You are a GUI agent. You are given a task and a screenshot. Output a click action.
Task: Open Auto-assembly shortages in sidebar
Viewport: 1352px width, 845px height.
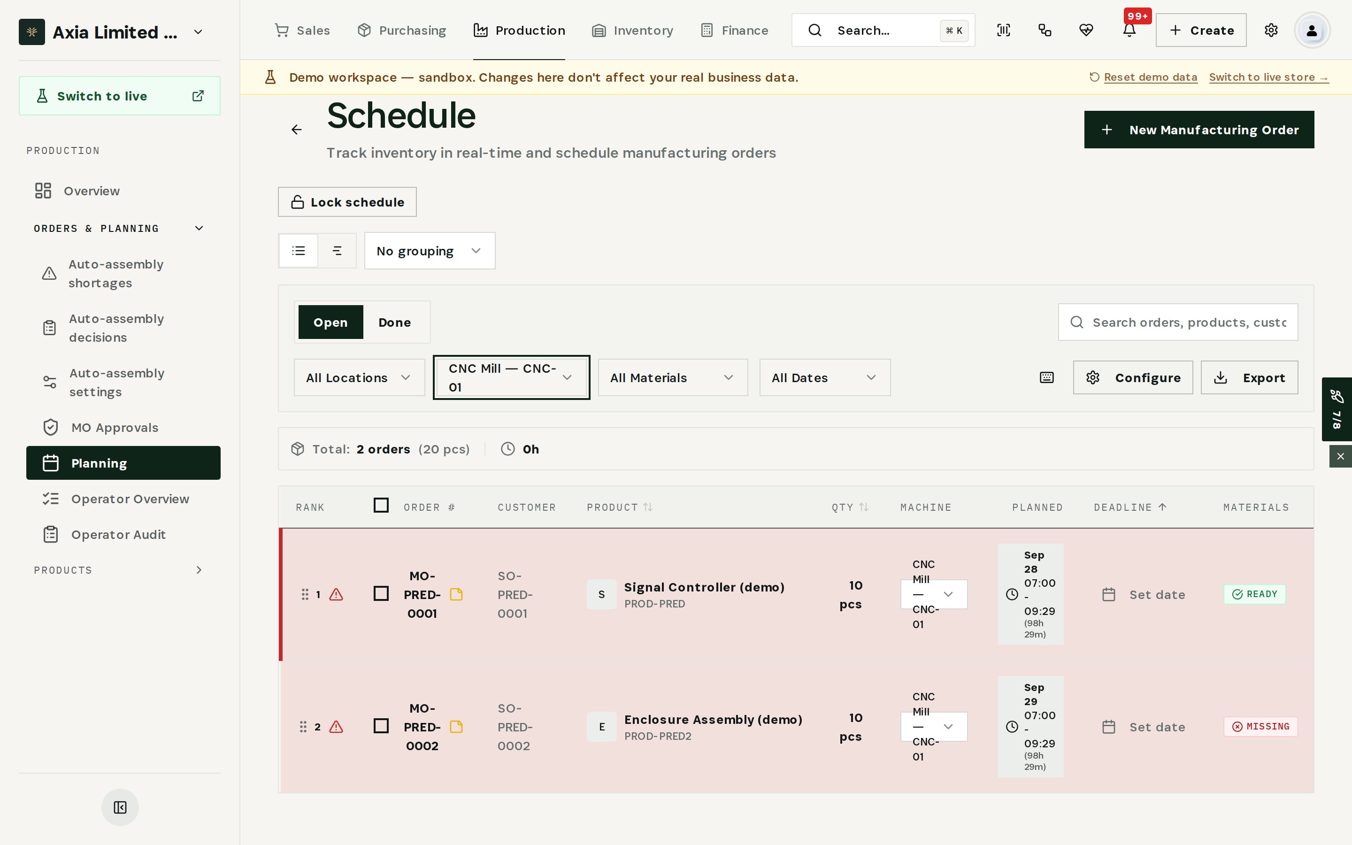click(x=123, y=274)
